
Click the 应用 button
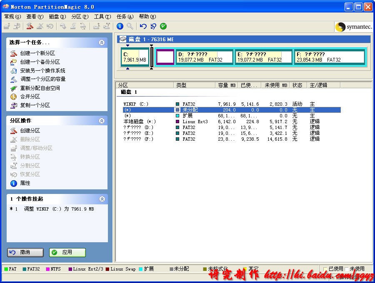pos(67,253)
